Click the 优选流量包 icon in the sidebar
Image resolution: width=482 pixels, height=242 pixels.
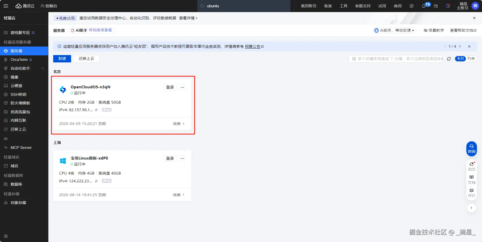6,112
